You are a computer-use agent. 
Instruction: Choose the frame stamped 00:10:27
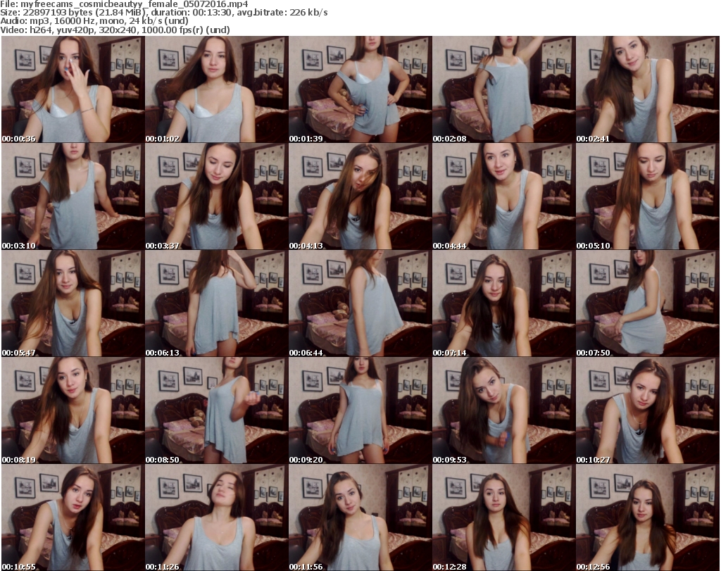[x=648, y=410]
